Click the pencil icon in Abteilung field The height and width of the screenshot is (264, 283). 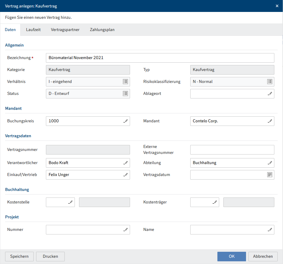[x=270, y=163]
